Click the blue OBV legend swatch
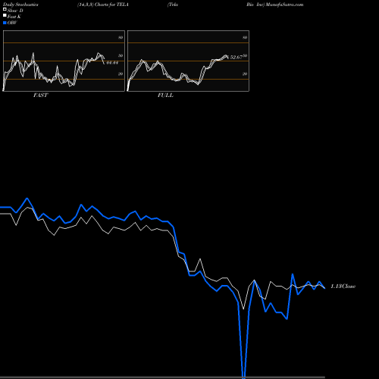This screenshot has width=379, height=379. click(x=5, y=23)
